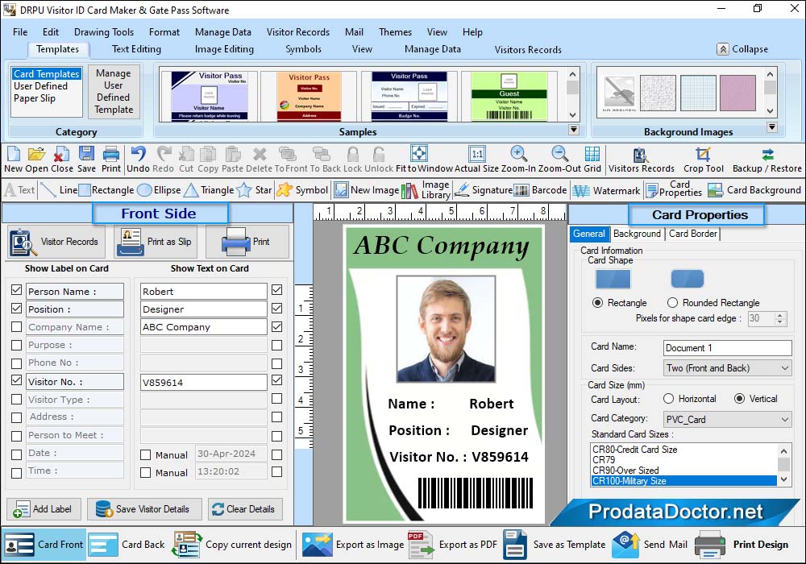
Task: Pick the green Guest sample template
Action: click(x=509, y=96)
